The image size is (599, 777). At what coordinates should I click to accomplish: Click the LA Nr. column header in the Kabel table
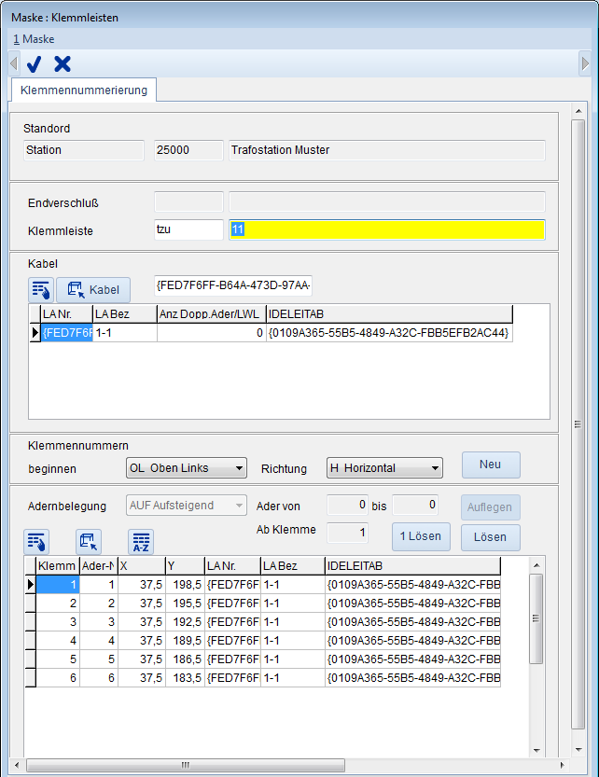pos(66,314)
